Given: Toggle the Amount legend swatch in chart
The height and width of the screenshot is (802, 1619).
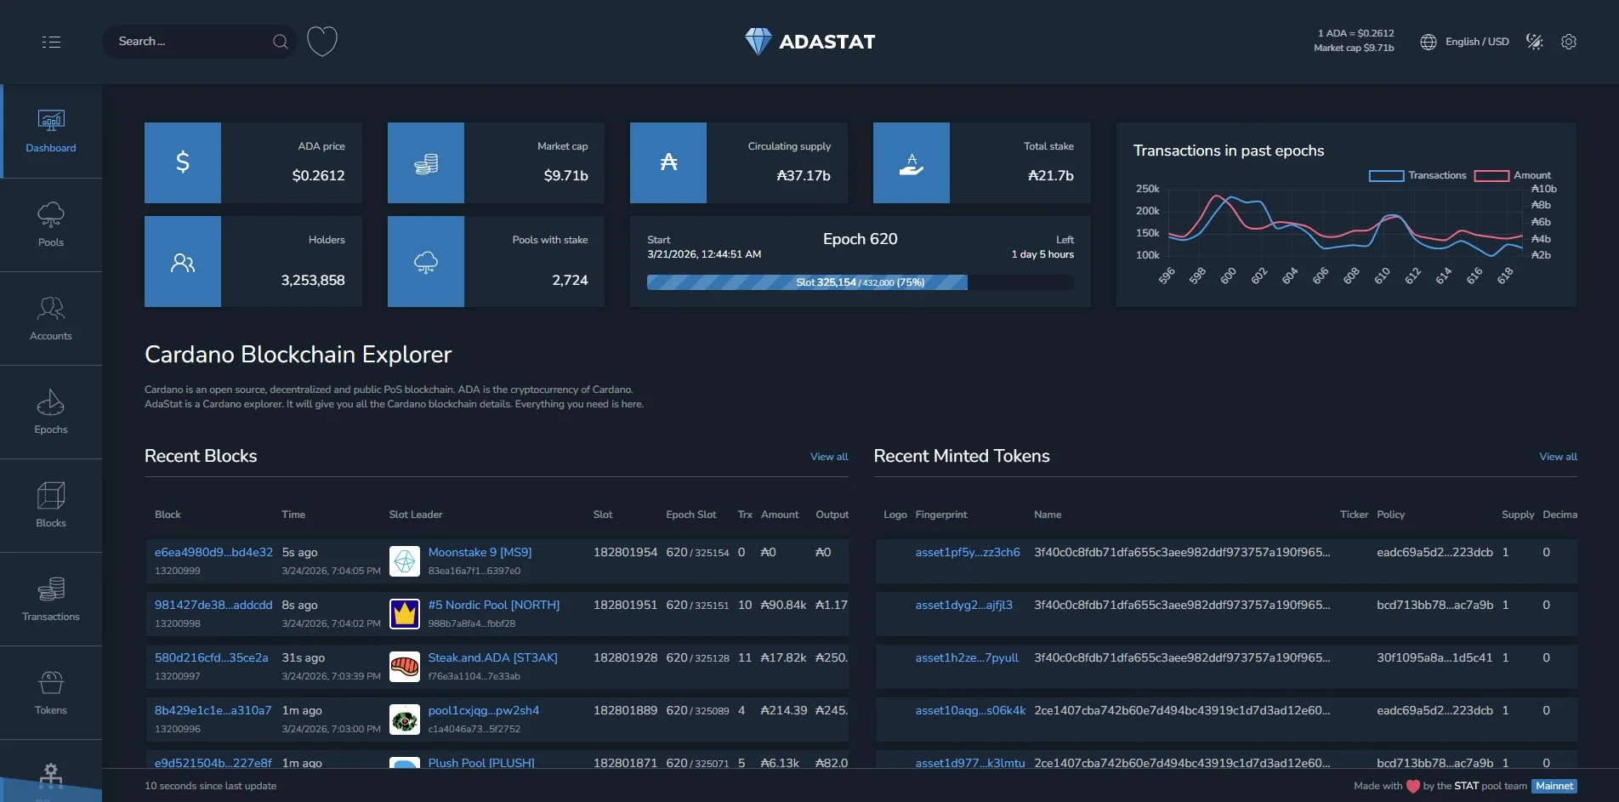Looking at the screenshot, I should [1491, 176].
